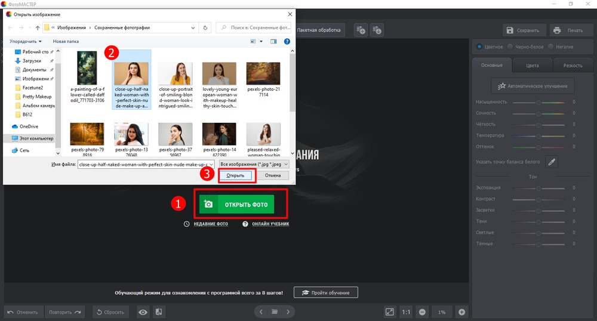Select OneDrive in the sidebar
Viewport: 597px width, 321px height.
pyautogui.click(x=26, y=126)
